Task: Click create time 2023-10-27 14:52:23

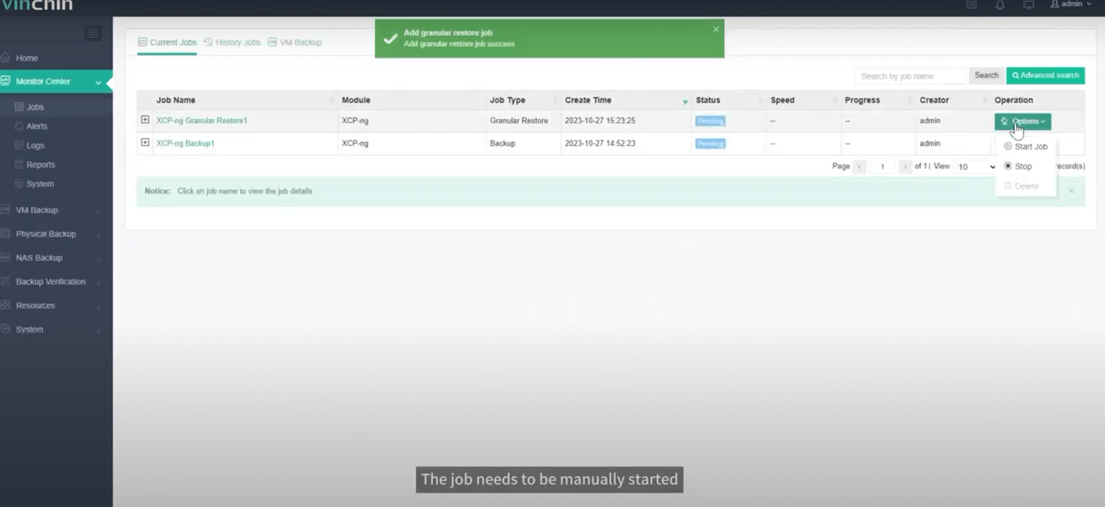Action: (x=600, y=143)
